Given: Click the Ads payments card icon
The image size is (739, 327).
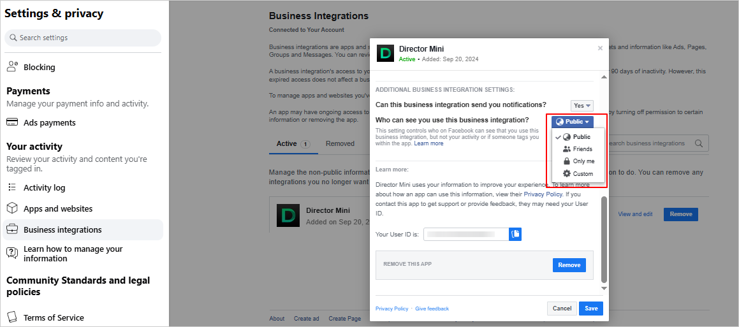Looking at the screenshot, I should coord(12,122).
